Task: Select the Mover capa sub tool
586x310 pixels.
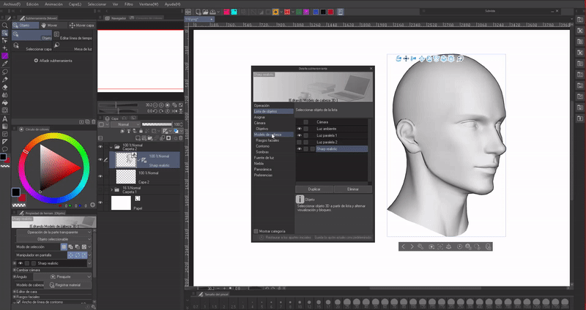Action: tap(81, 24)
